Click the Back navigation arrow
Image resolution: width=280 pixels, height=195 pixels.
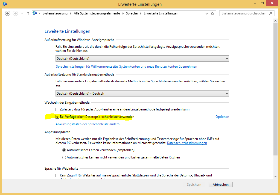[7, 13]
